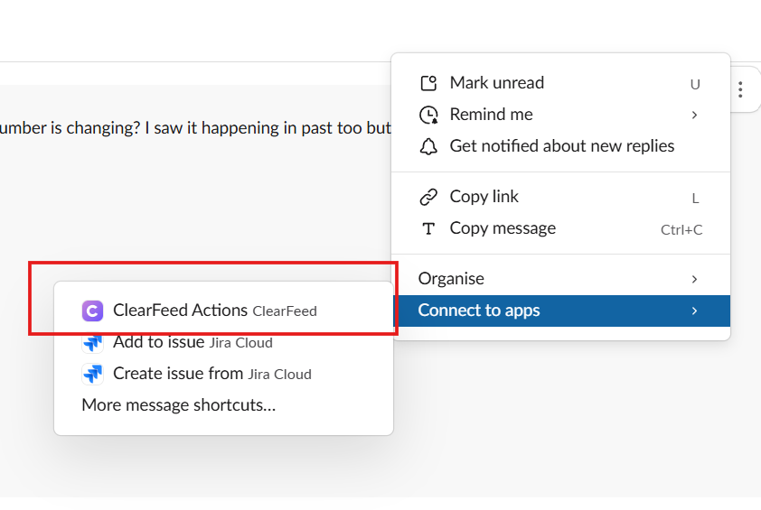Click the Jira icon beside Add to issue
Image resolution: width=761 pixels, height=510 pixels.
pyautogui.click(x=92, y=342)
